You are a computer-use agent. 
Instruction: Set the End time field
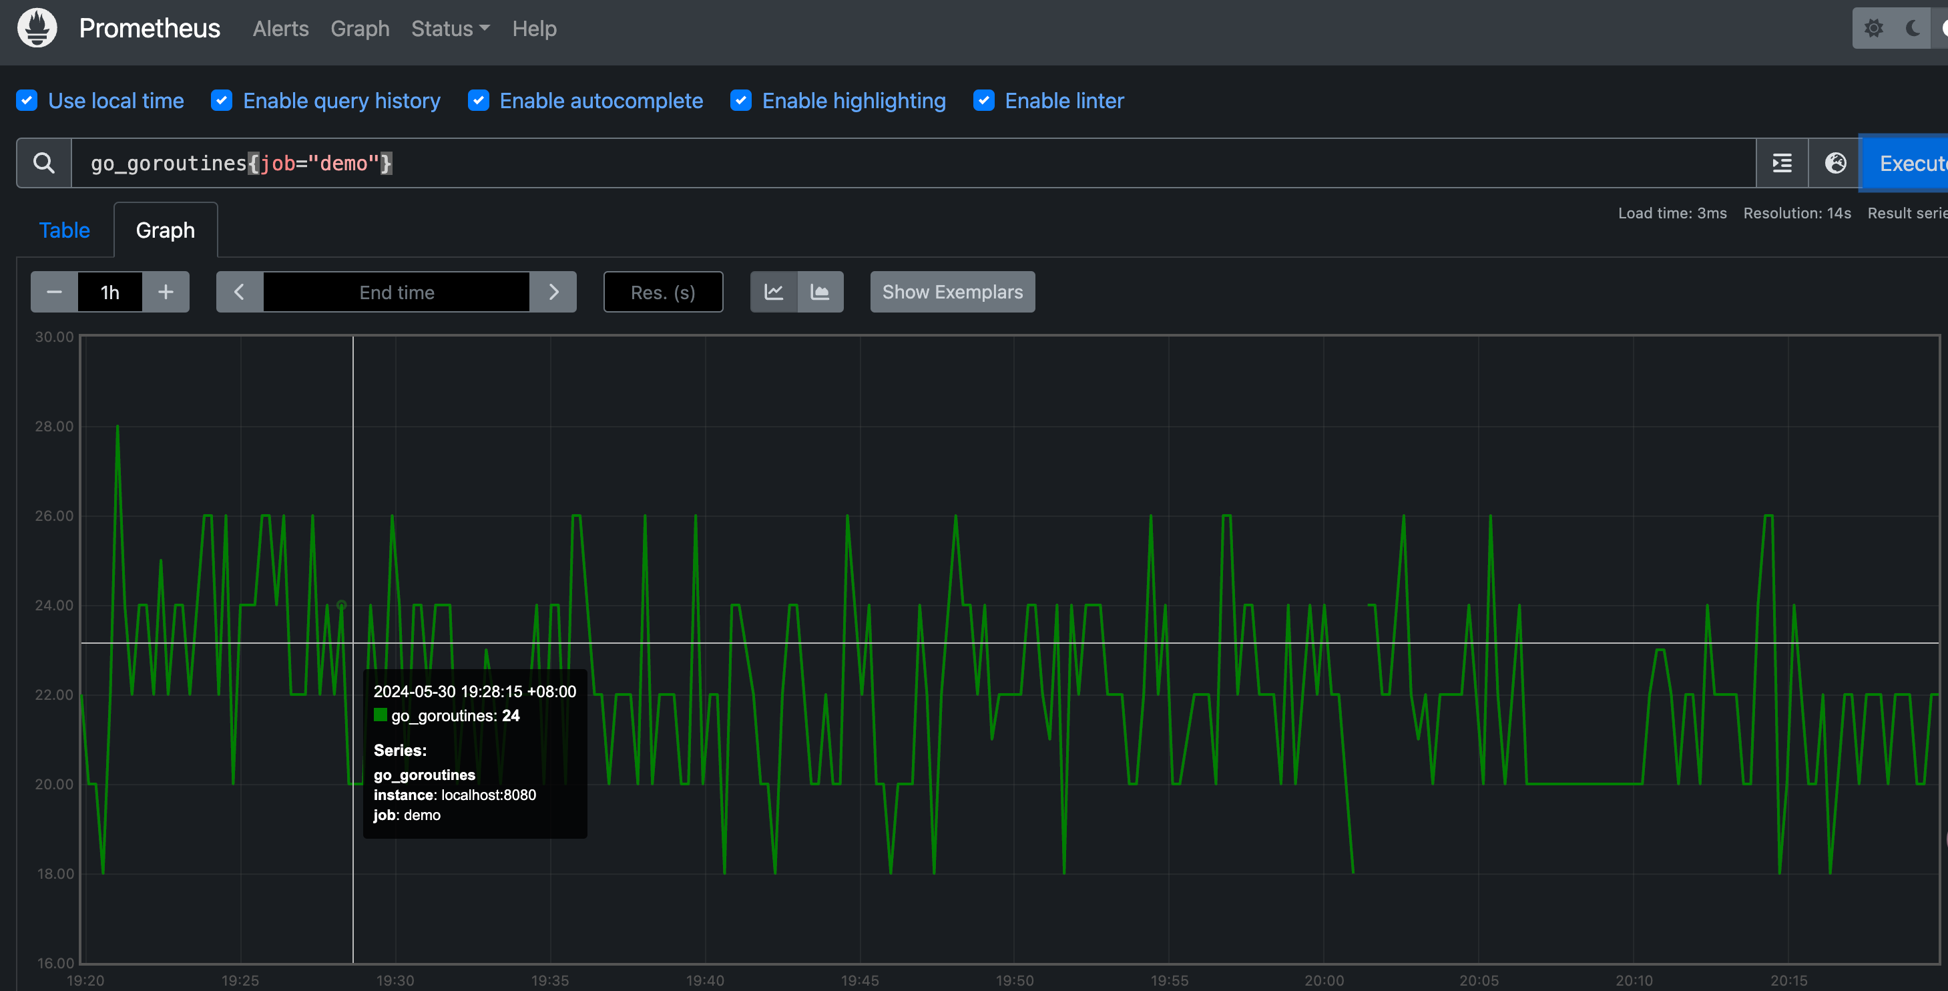[397, 292]
